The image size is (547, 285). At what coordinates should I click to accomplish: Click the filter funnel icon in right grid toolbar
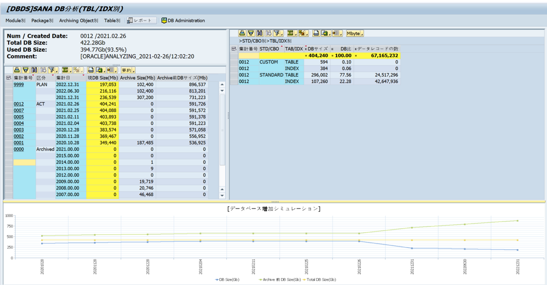(277, 33)
